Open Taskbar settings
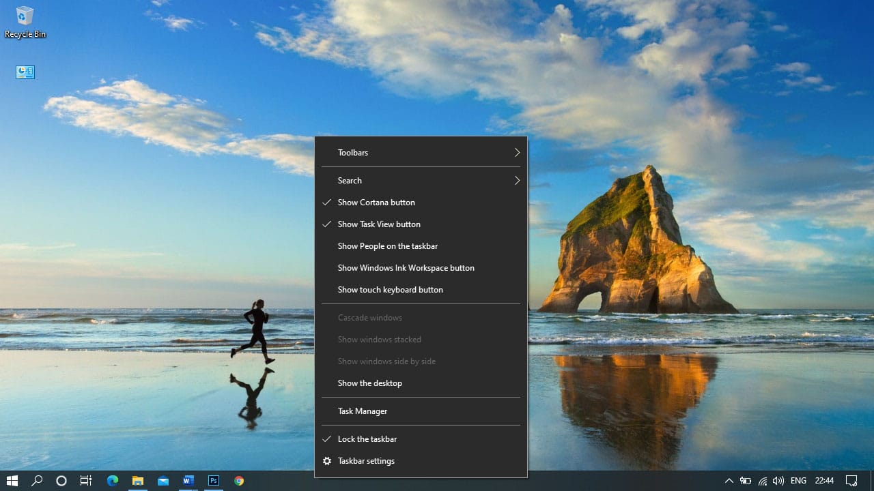 coord(366,461)
